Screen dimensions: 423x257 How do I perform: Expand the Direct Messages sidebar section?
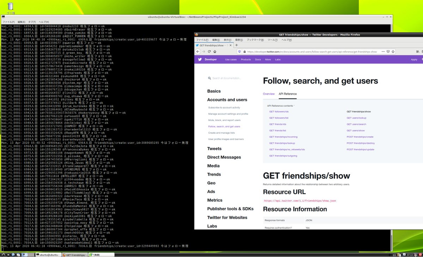click(224, 157)
